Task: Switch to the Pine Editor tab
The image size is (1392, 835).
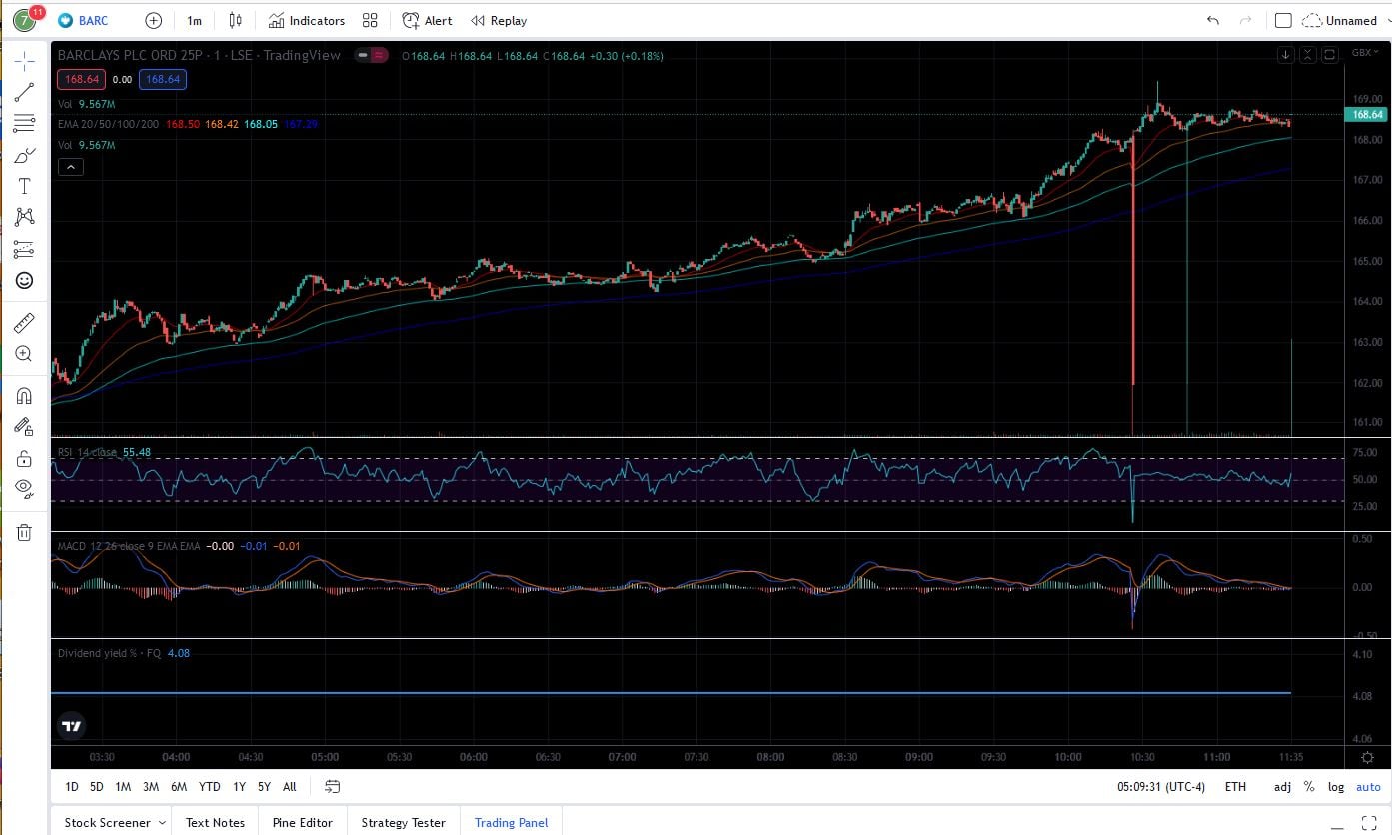Action: pos(302,823)
